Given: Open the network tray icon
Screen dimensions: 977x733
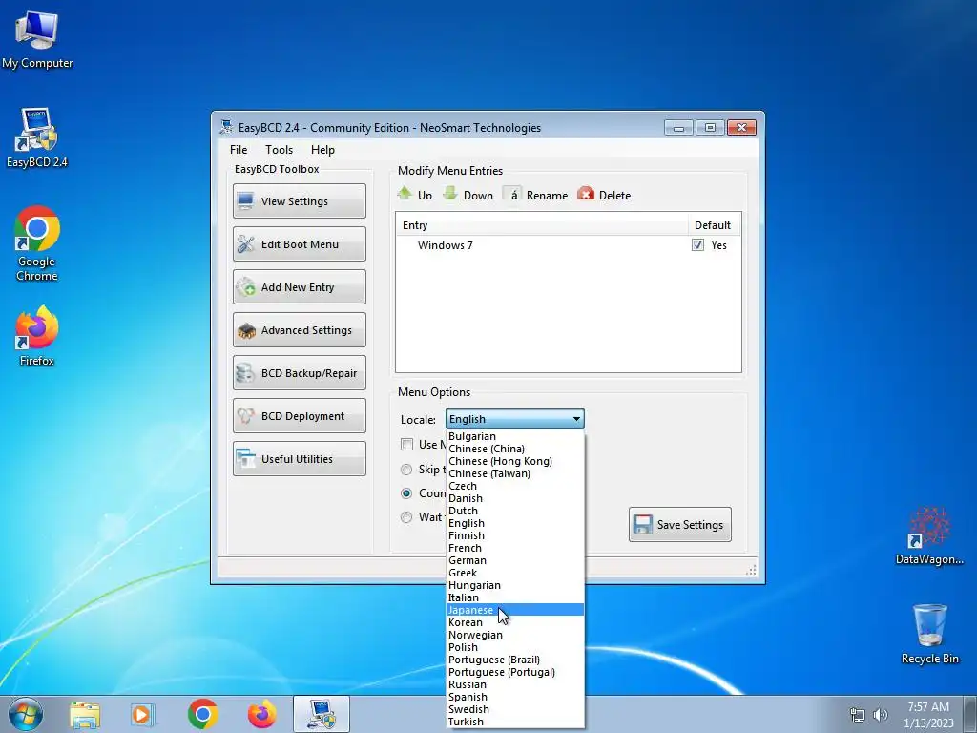Looking at the screenshot, I should (858, 715).
